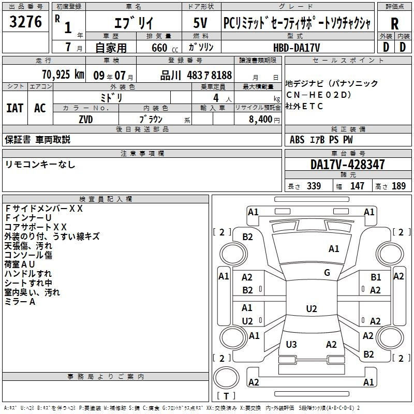The height and width of the screenshot is (414, 414).
Task: Click the overall evaluation score R
Action: tap(394, 23)
